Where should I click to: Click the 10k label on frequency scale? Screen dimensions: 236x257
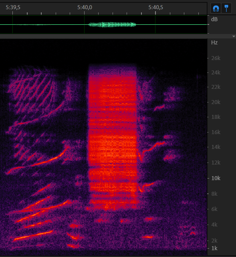216,178
